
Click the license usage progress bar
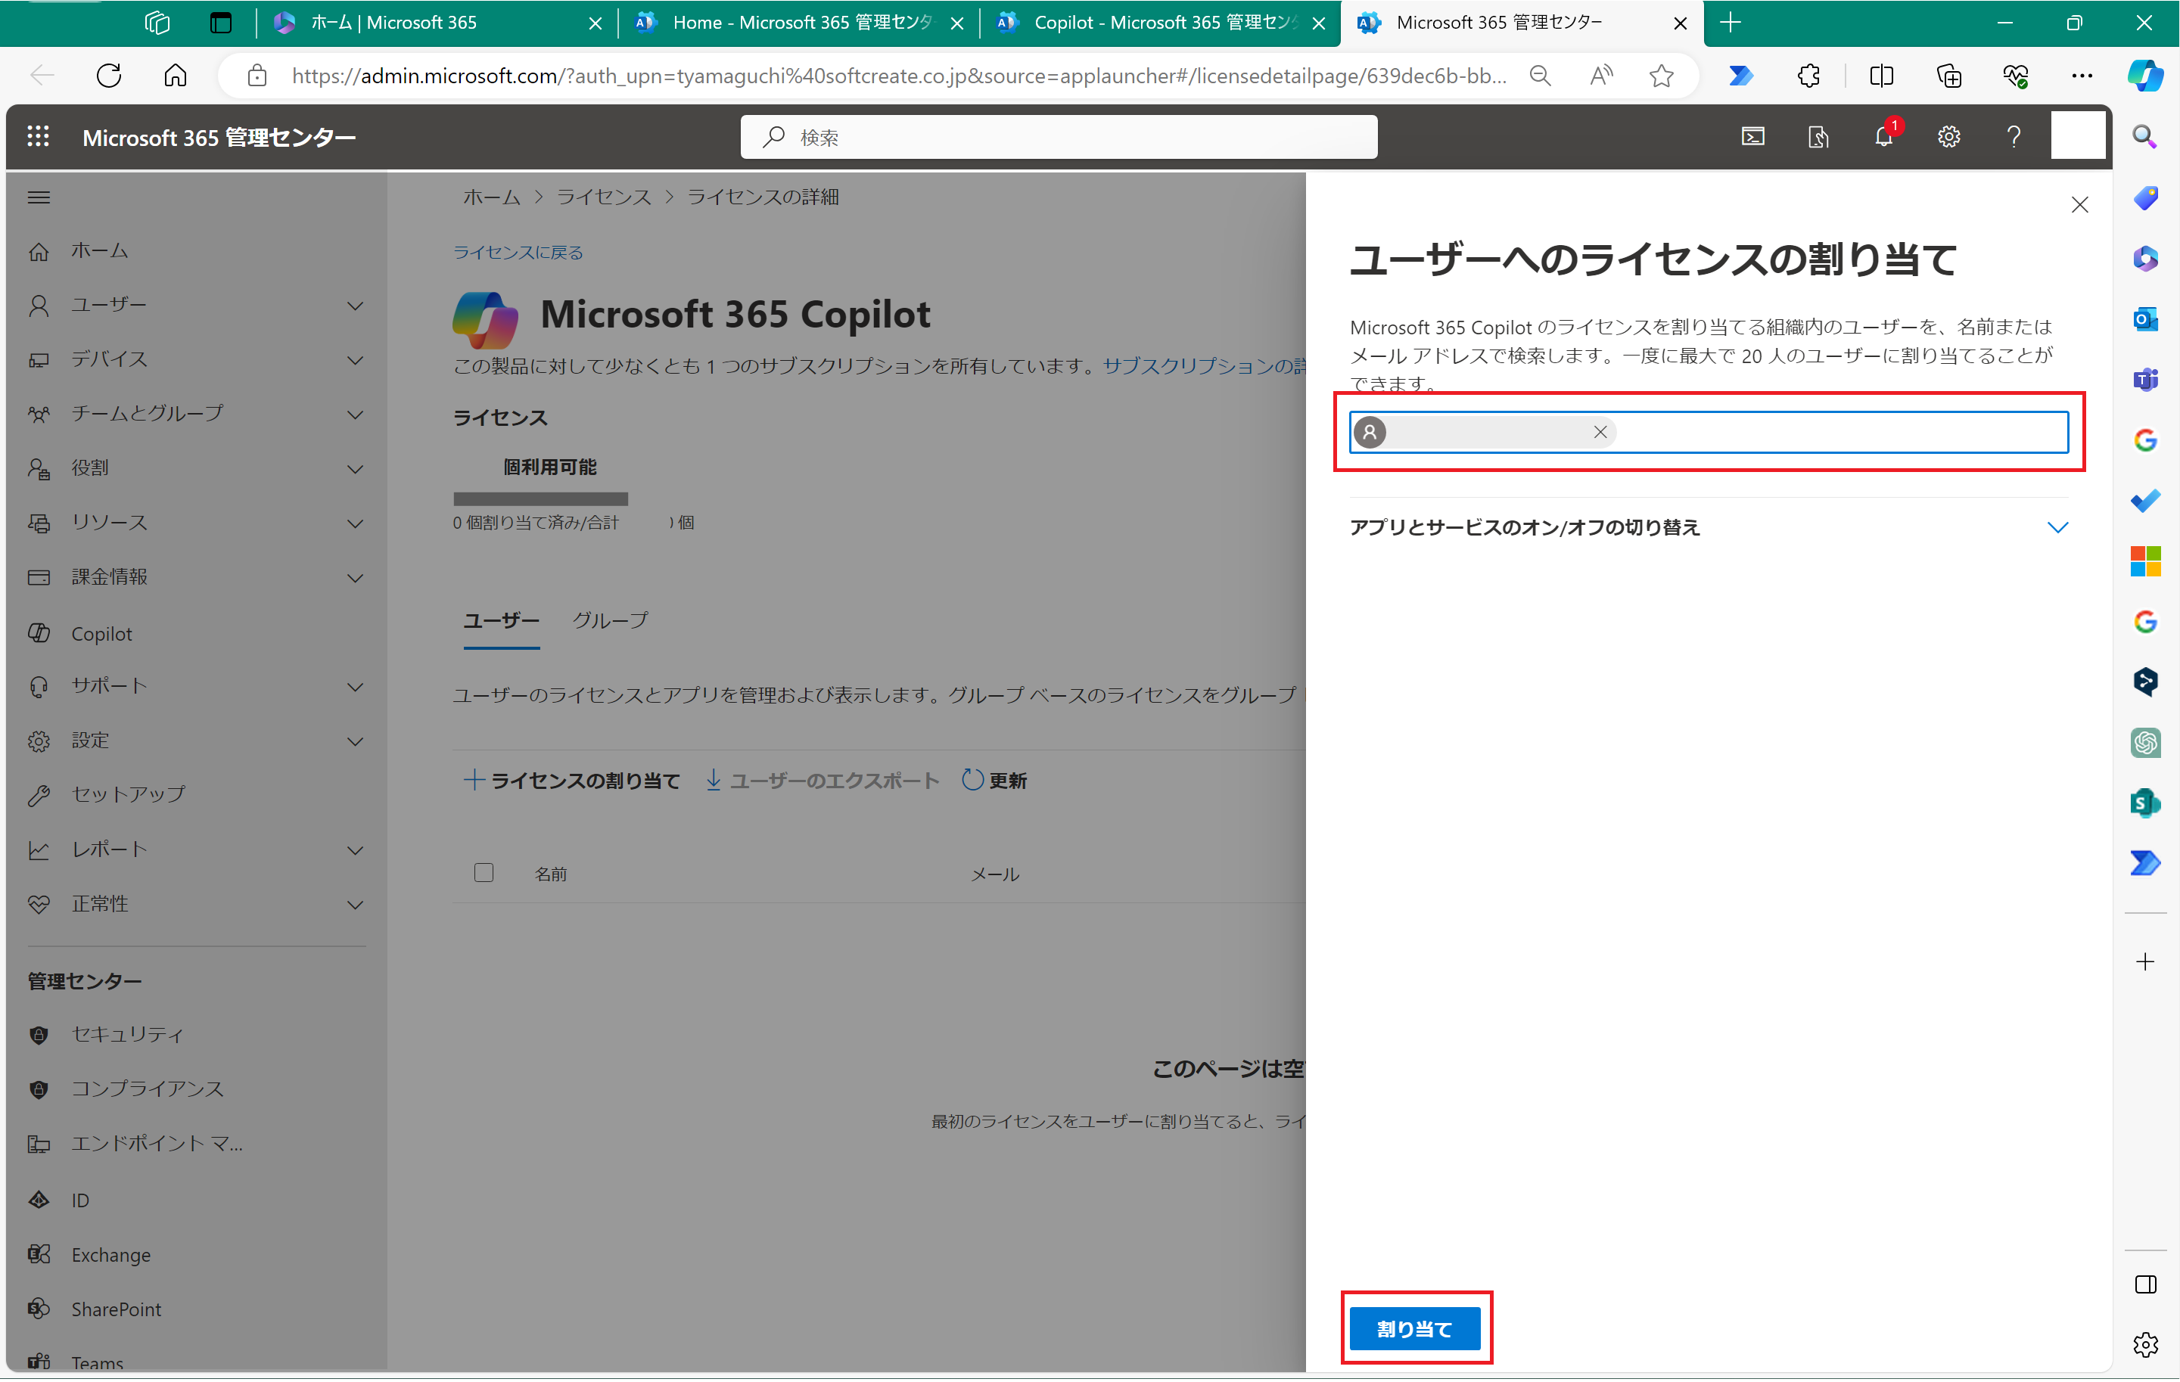point(540,498)
